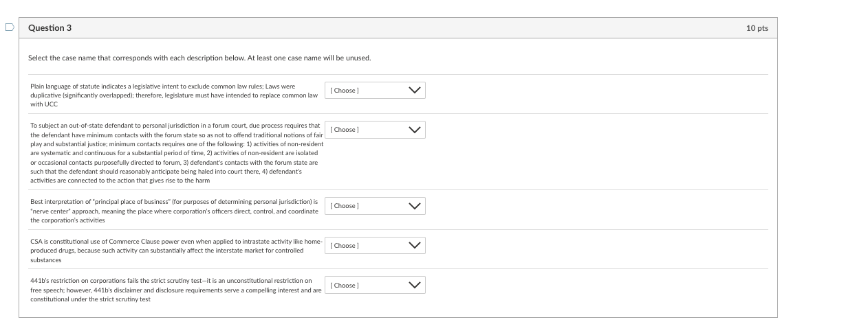Viewport: 868px width, 335px height.
Task: Click the chevron arrow beside the UCC statute description
Action: click(414, 91)
